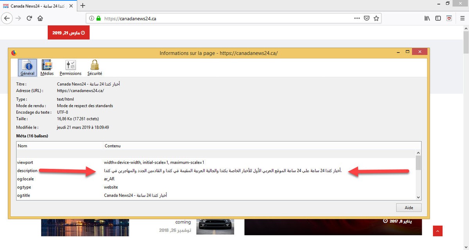Image resolution: width=469 pixels, height=250 pixels.
Task: Toggle the sidebar icon in toolbar
Action: (x=438, y=18)
